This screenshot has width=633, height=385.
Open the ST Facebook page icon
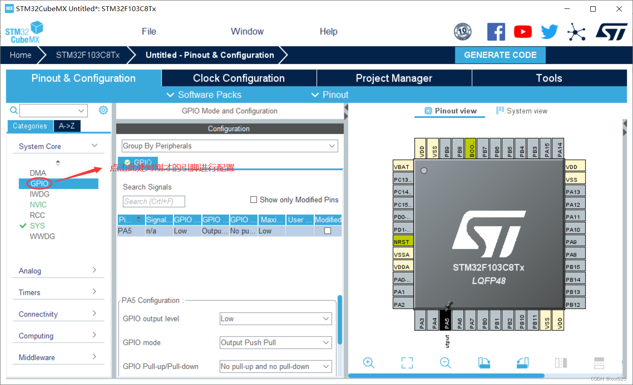point(496,32)
